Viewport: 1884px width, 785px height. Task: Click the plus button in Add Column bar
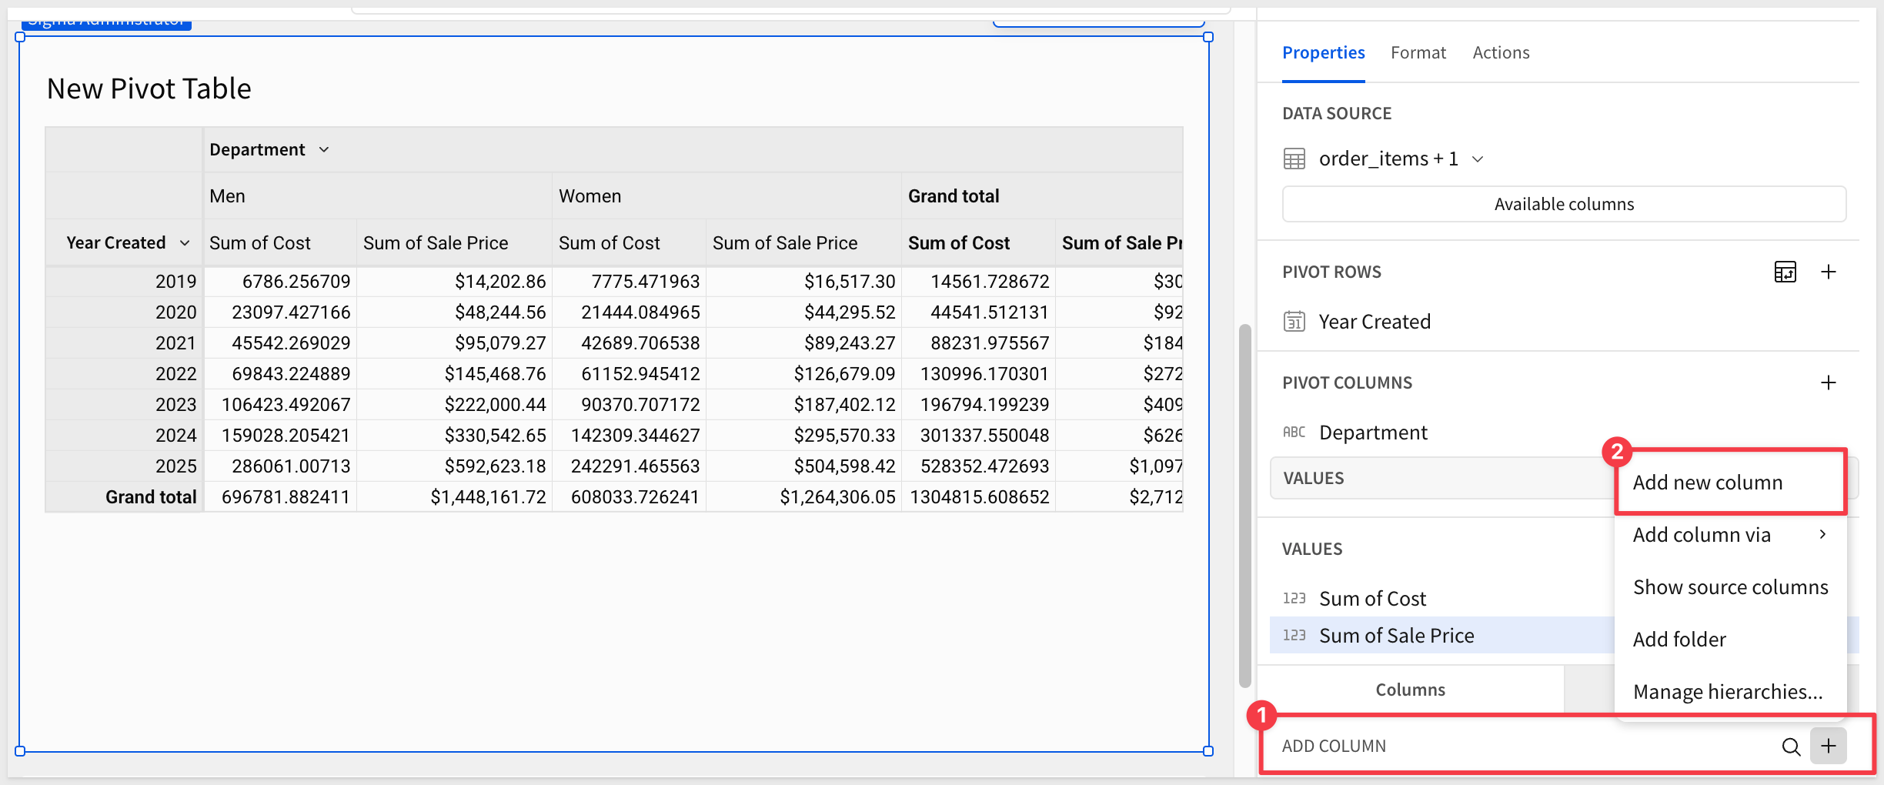1829,746
